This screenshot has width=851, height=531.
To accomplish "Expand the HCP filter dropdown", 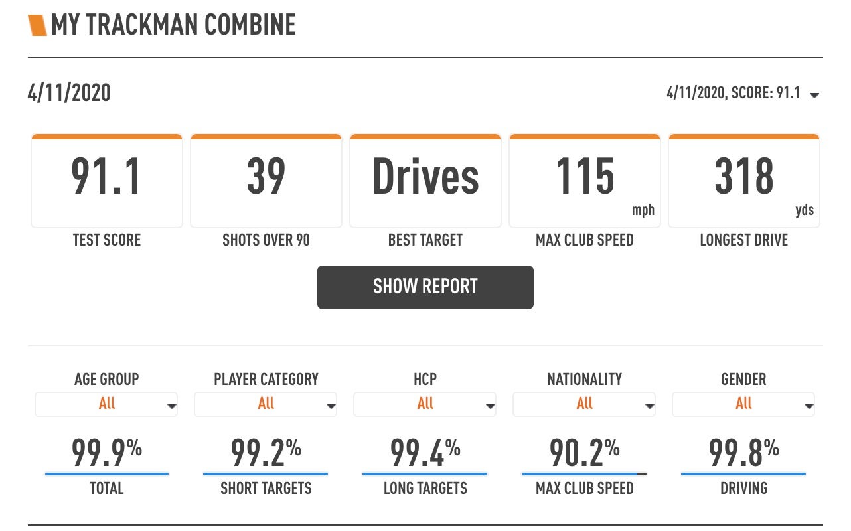I will [x=425, y=404].
